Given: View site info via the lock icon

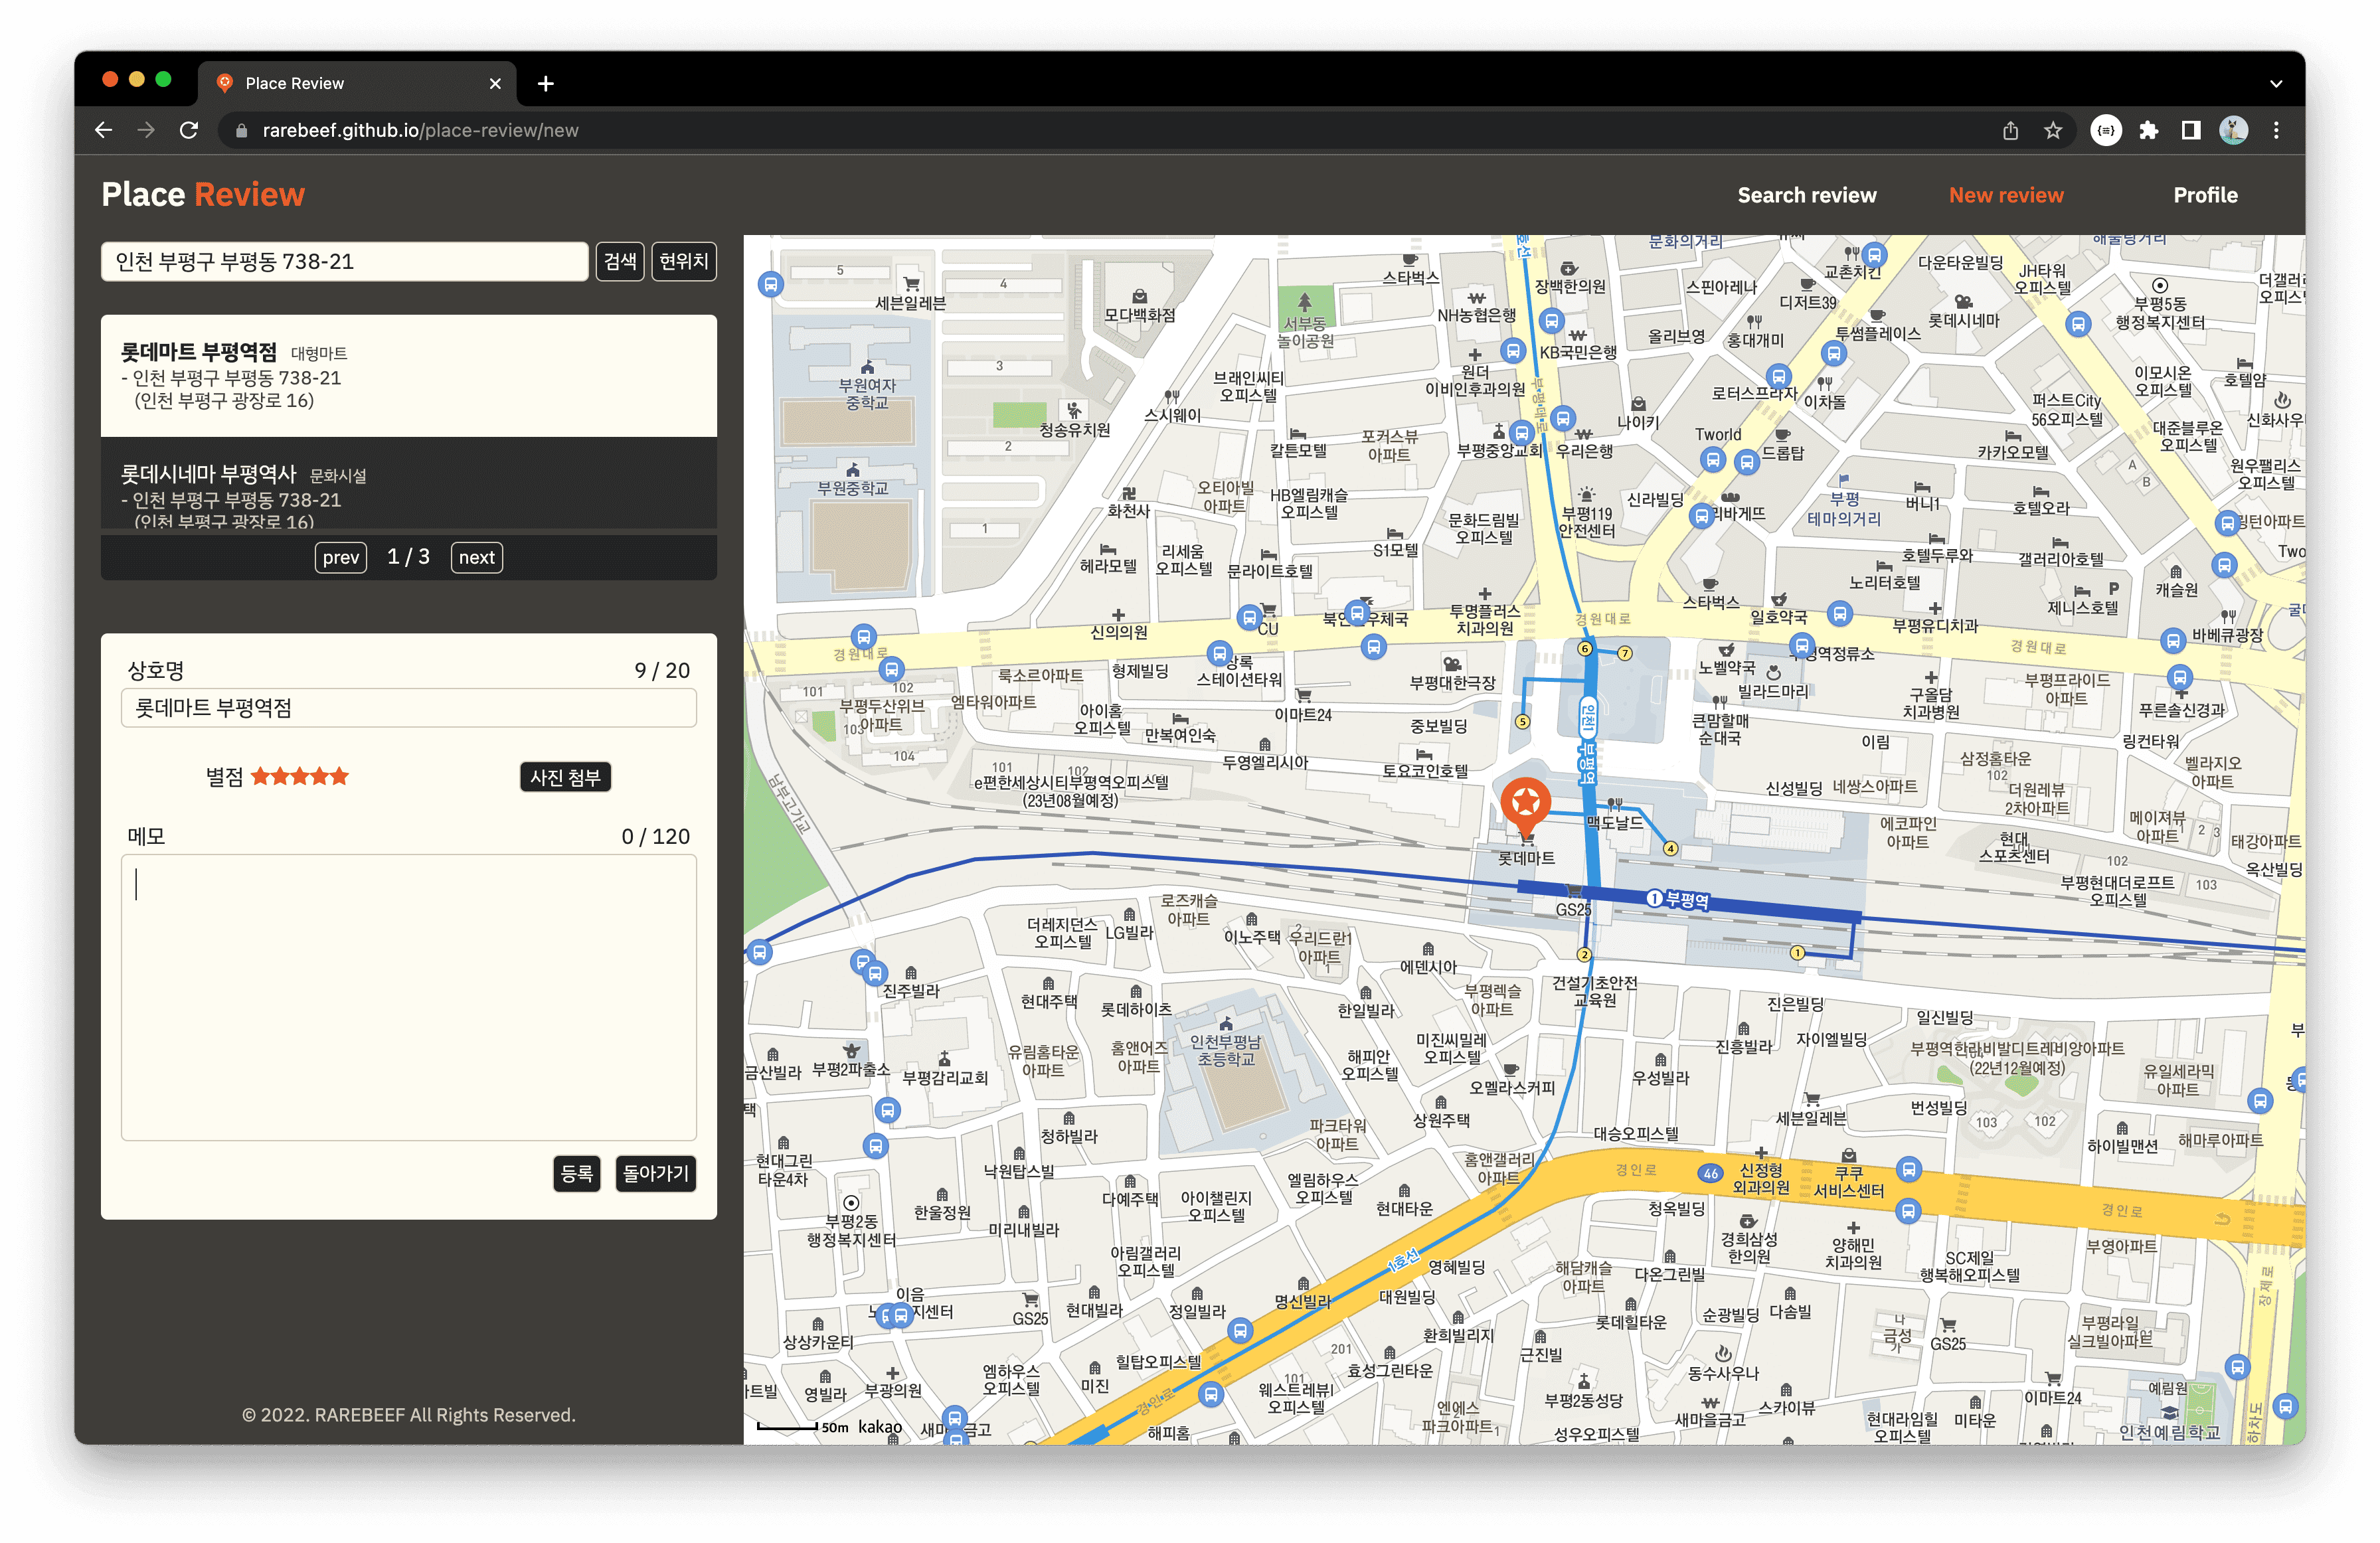Looking at the screenshot, I should click(x=241, y=131).
